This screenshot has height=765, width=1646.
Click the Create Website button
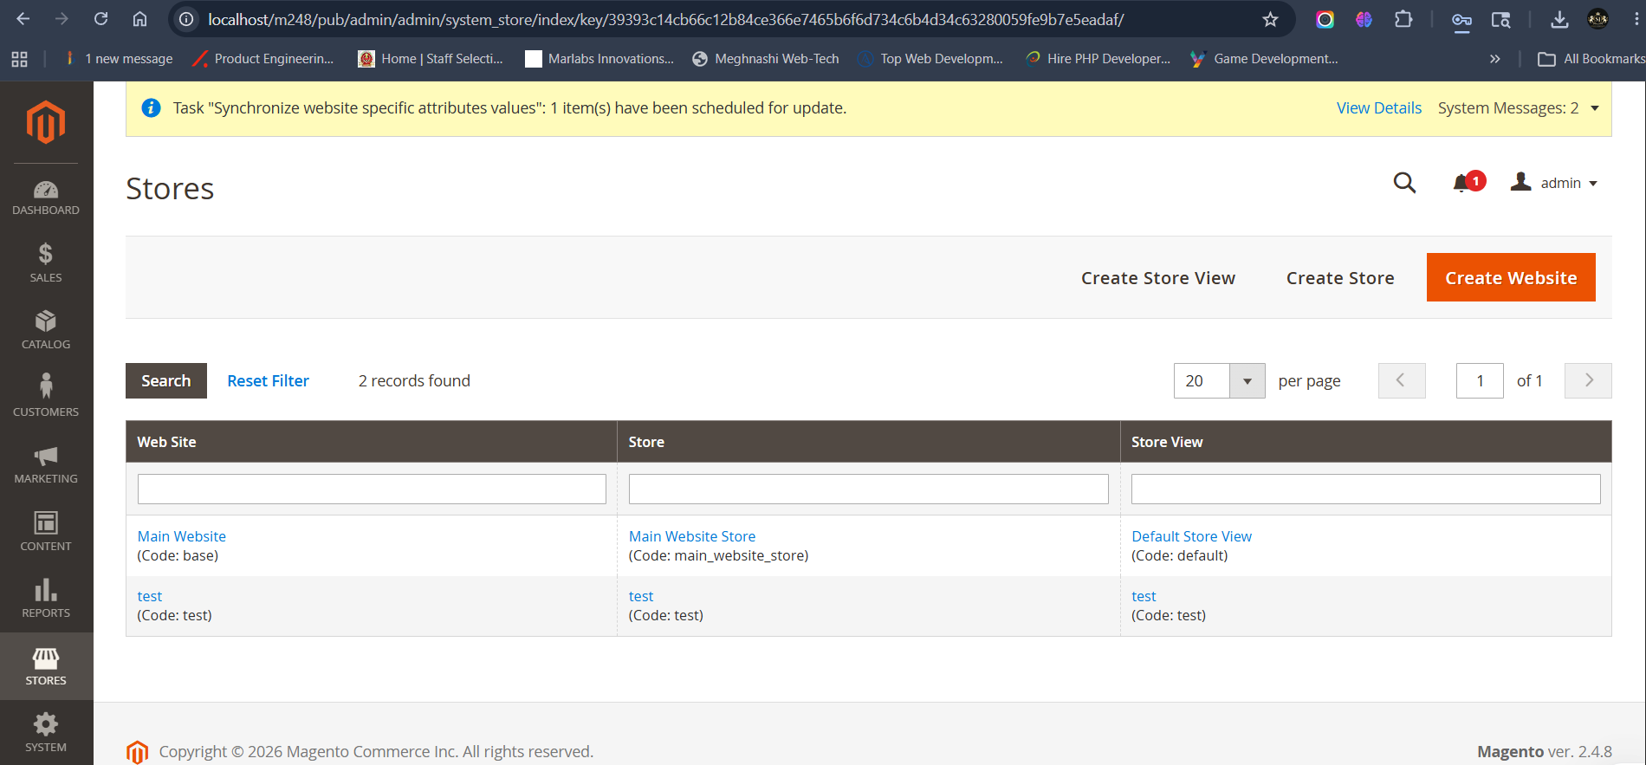(1511, 277)
